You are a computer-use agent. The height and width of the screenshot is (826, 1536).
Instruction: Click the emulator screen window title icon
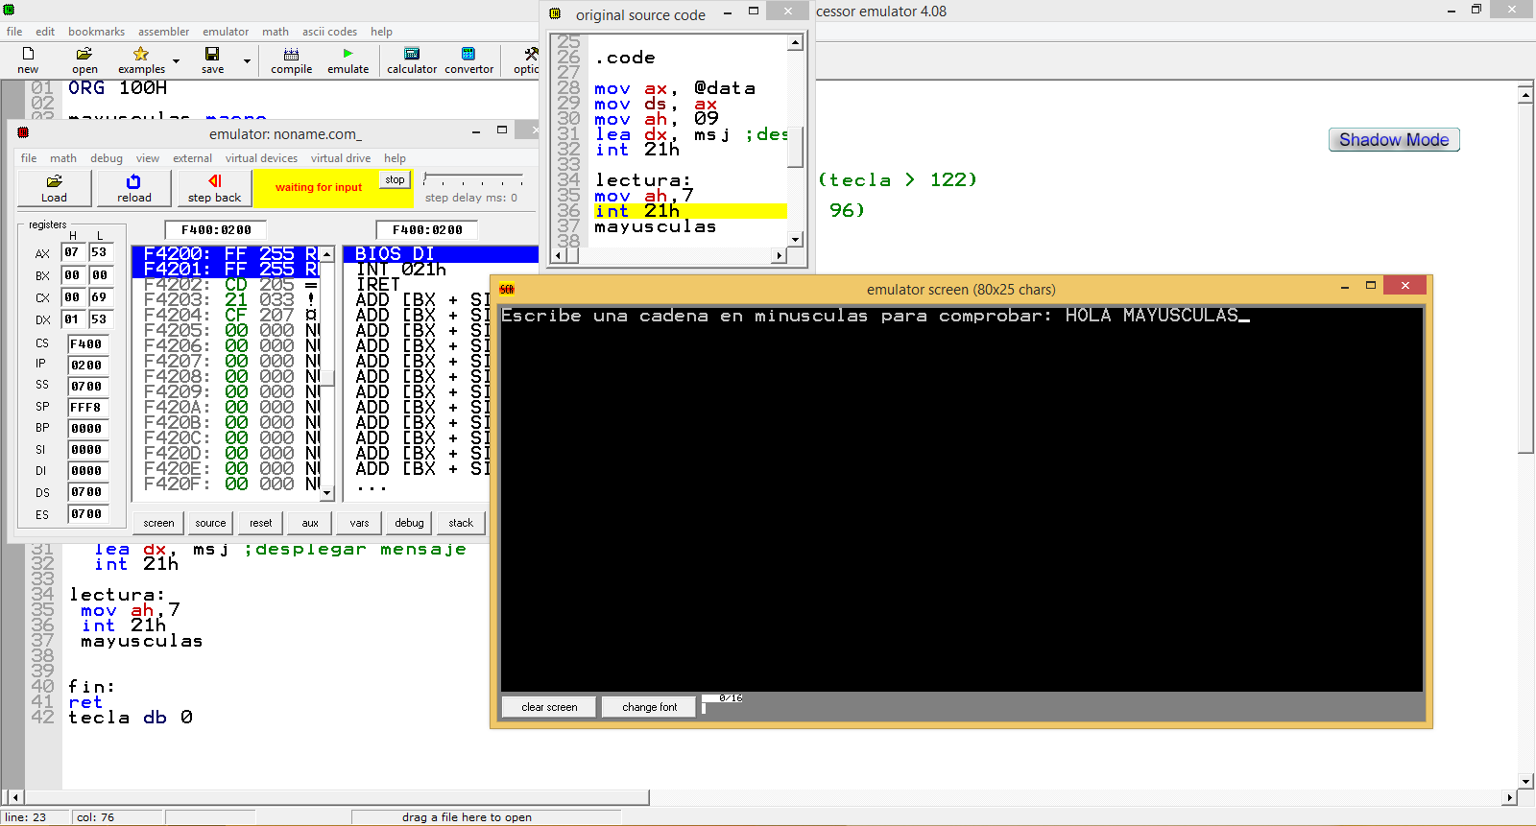point(507,289)
